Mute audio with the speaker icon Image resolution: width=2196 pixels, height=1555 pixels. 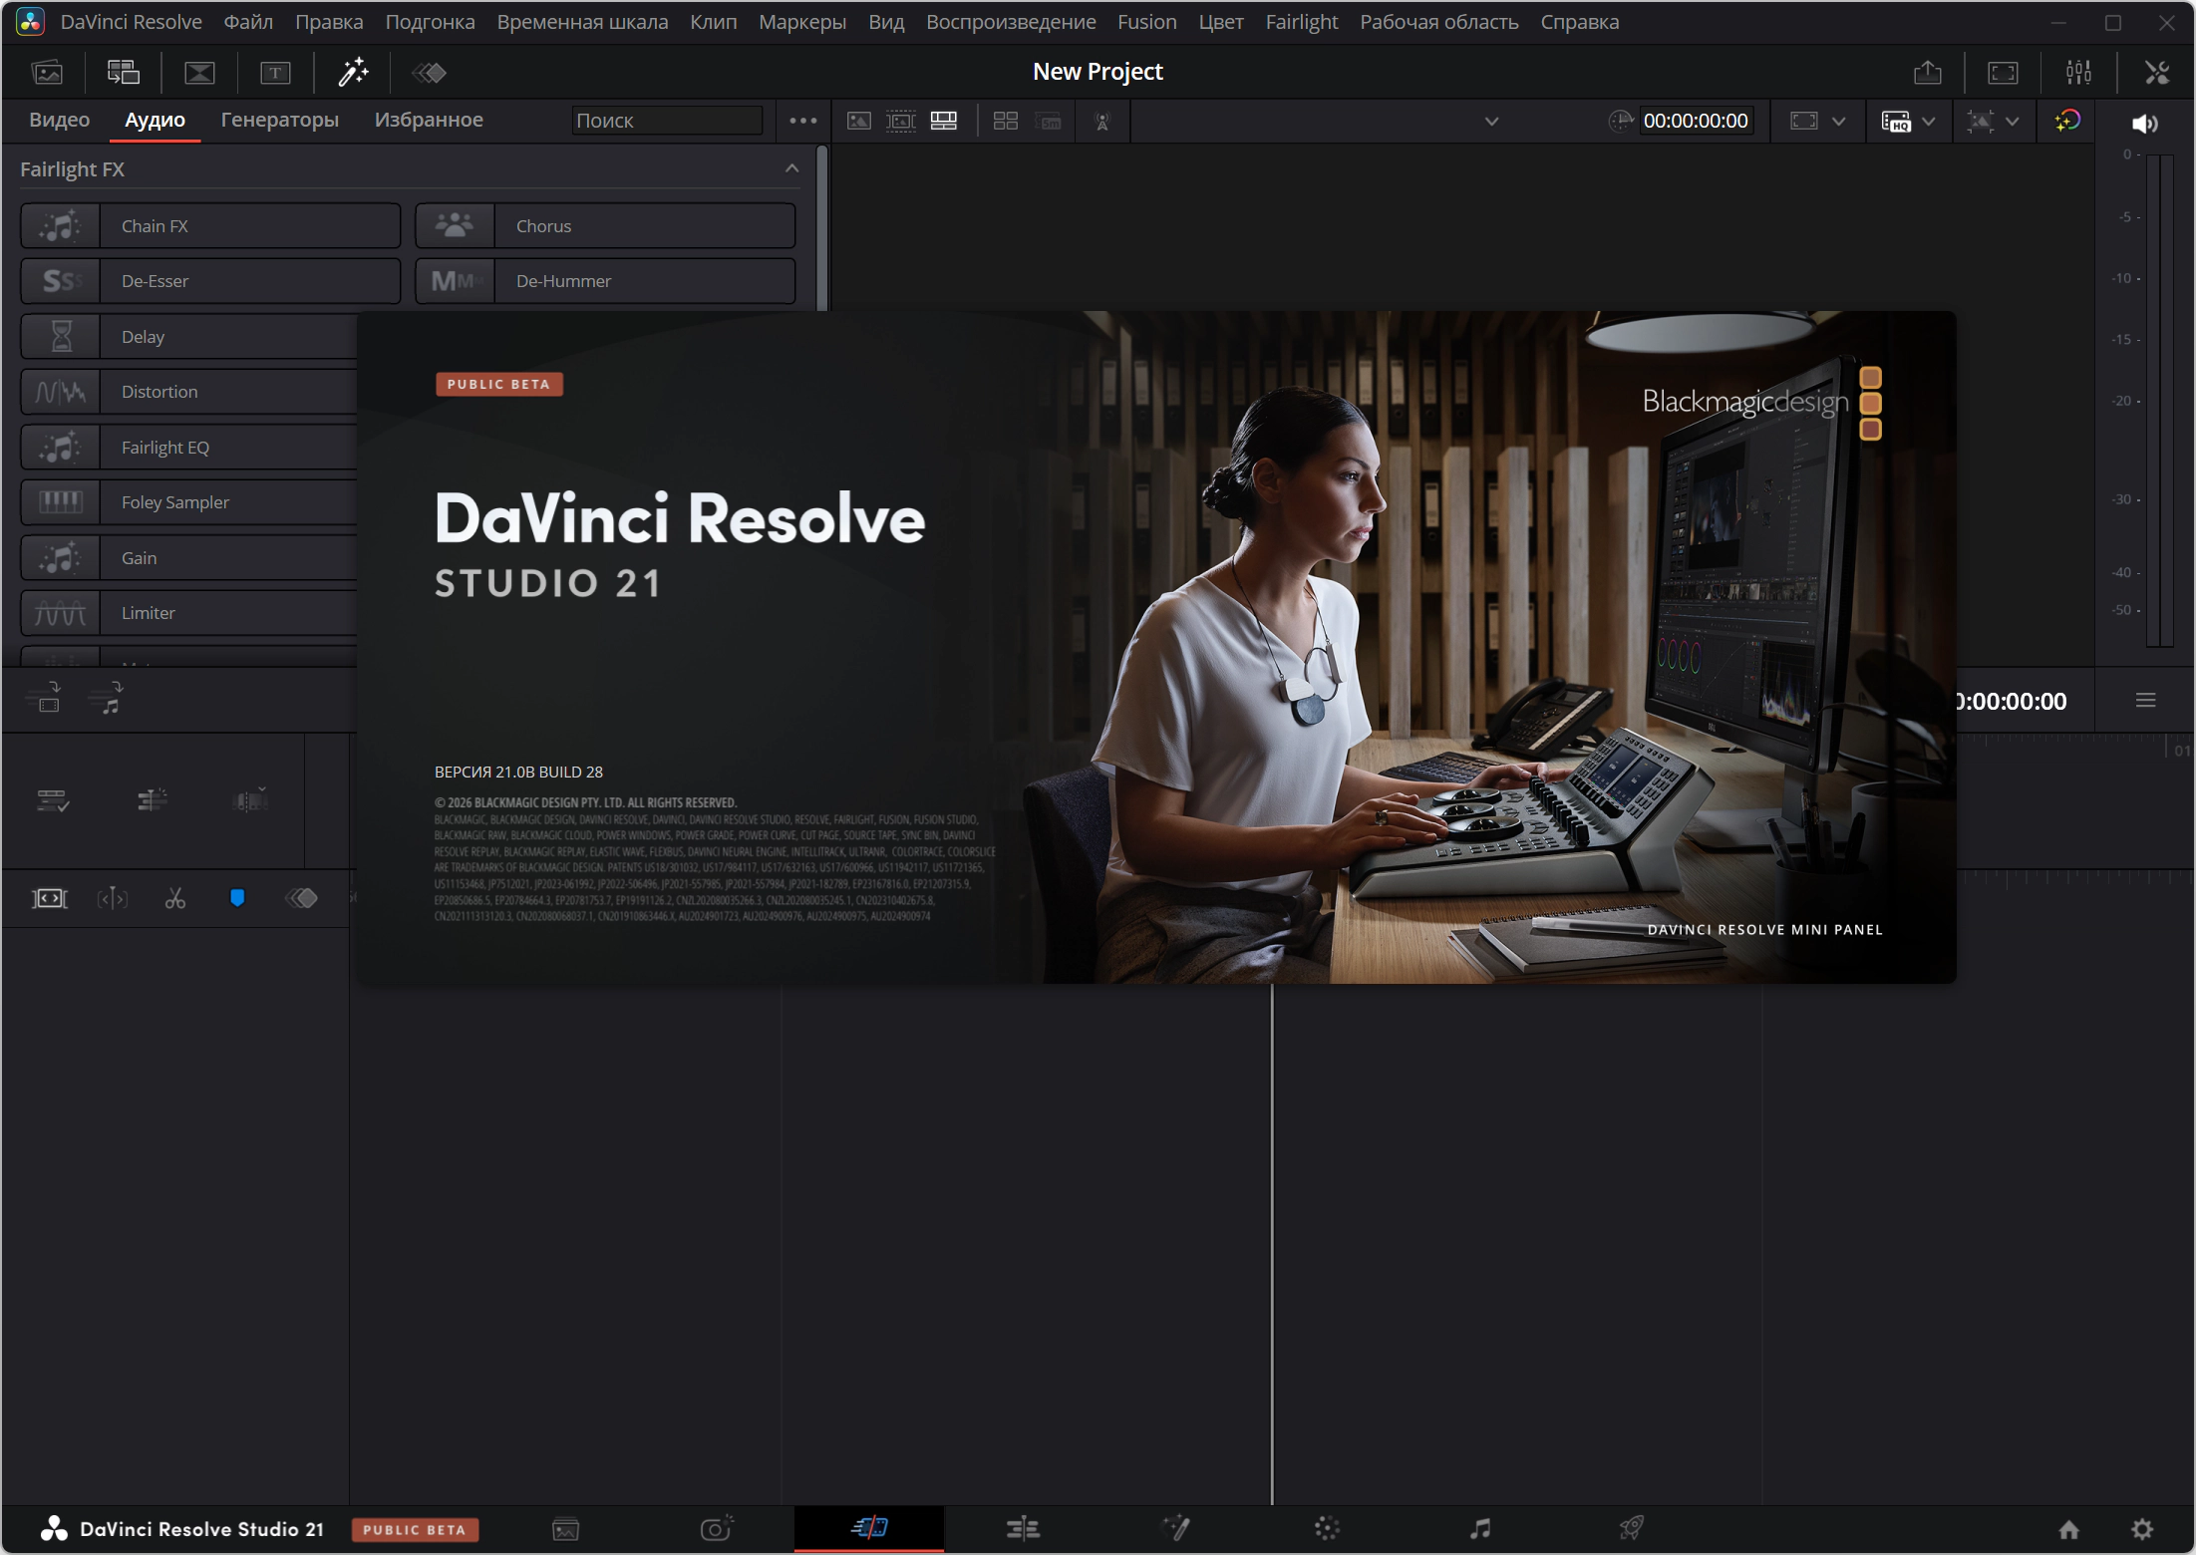point(2144,123)
